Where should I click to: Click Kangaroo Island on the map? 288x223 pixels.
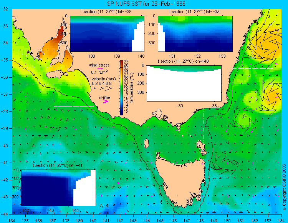(x=56, y=75)
